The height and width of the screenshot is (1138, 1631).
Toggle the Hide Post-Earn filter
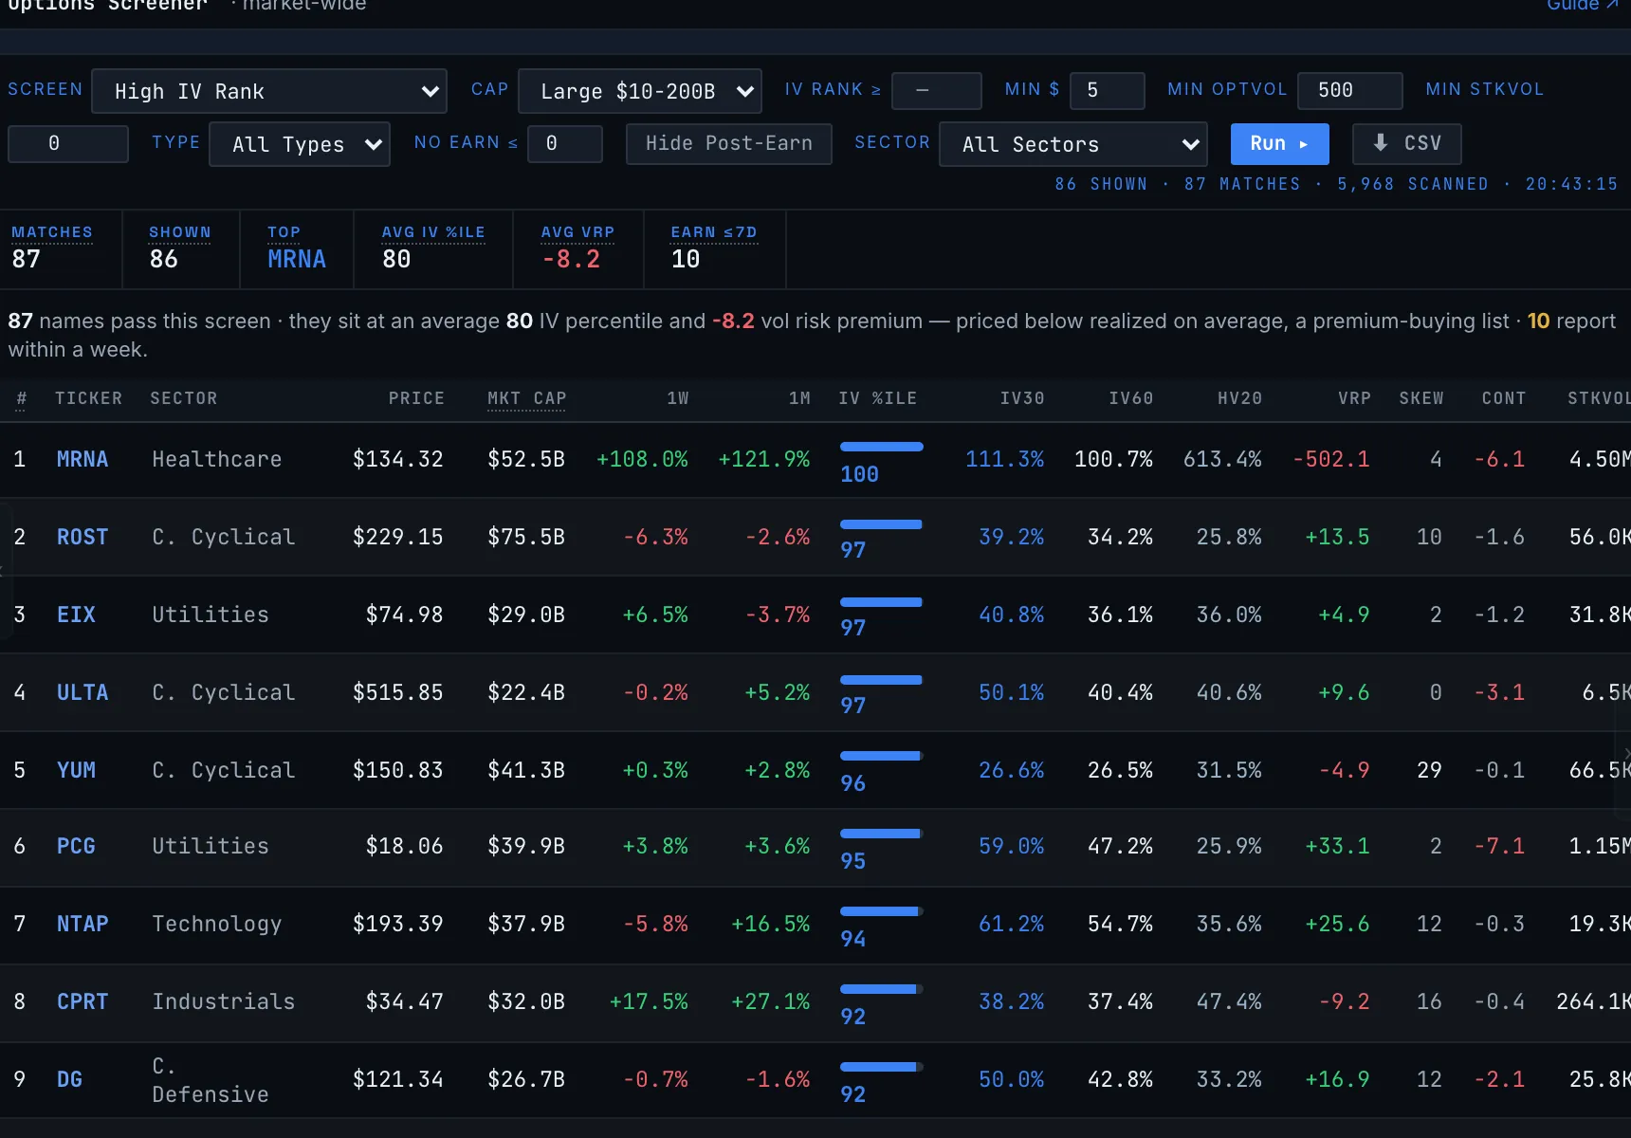(x=728, y=143)
